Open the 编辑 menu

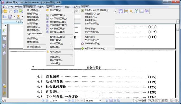(x=18, y=7)
